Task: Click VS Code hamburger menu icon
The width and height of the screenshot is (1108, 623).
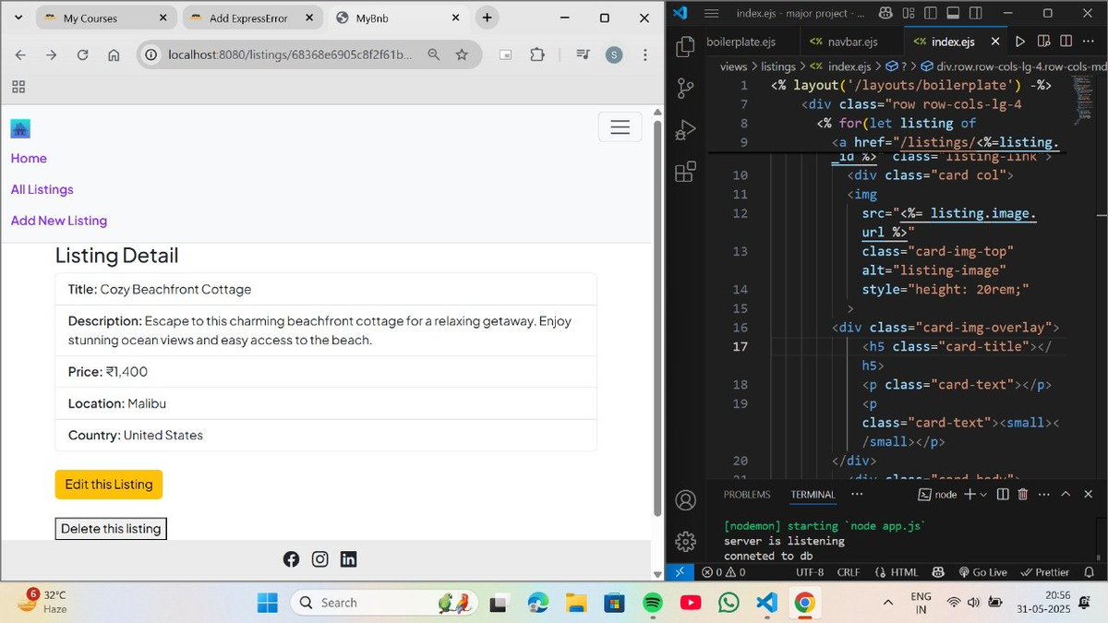Action: coord(711,13)
